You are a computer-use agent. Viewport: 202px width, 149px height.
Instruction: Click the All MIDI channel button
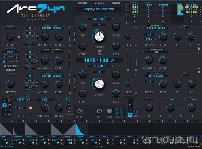pos(4,61)
